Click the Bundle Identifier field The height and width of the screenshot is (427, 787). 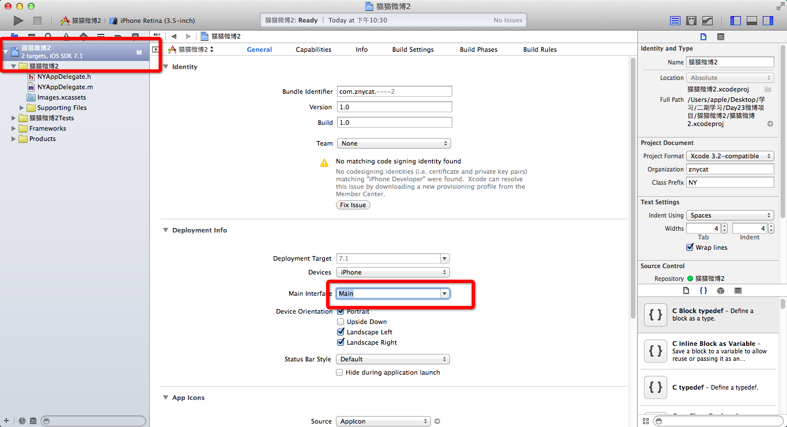[394, 91]
